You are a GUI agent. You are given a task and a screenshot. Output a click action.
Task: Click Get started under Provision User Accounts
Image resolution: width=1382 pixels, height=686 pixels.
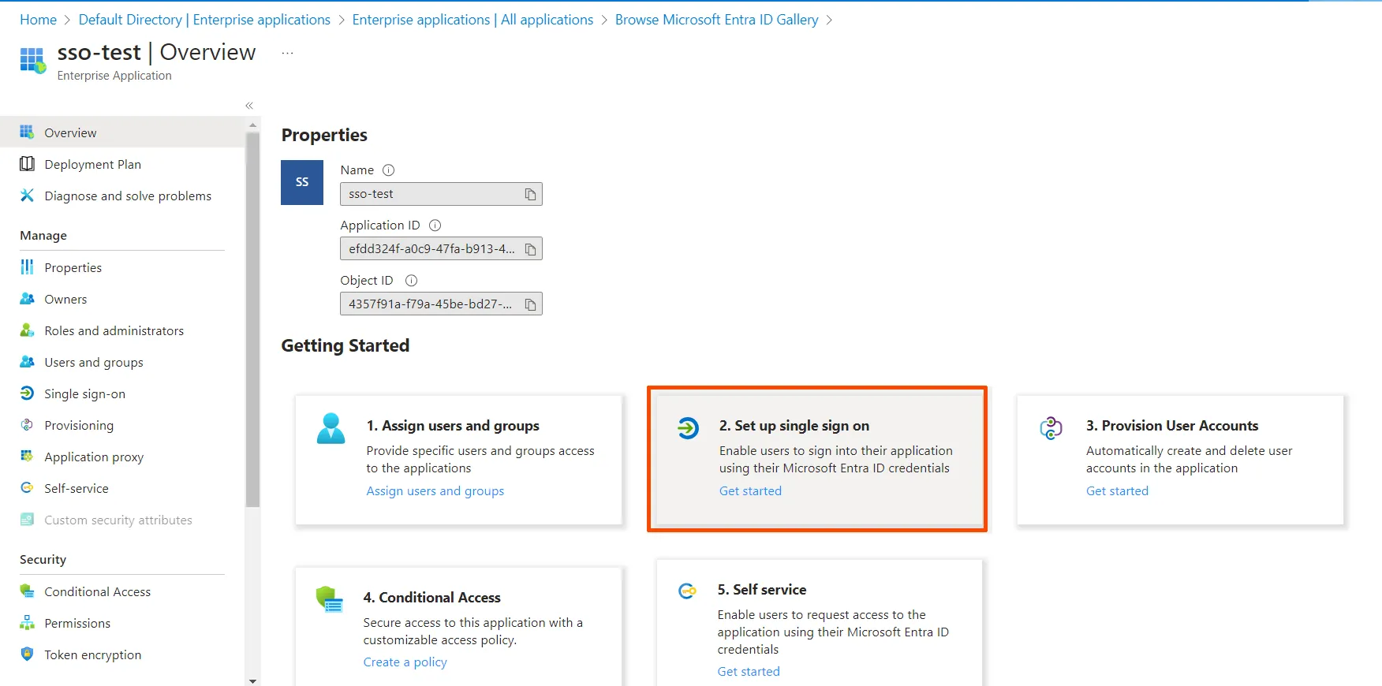pos(1117,490)
